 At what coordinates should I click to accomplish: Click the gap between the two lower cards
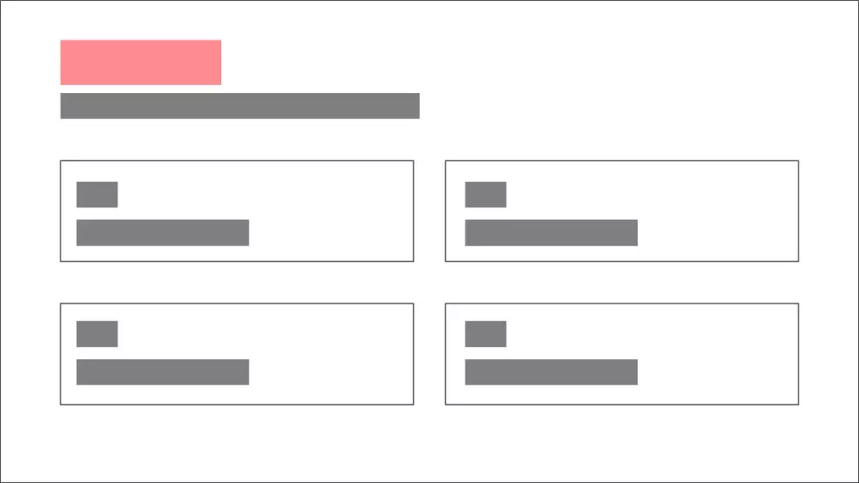pyautogui.click(x=429, y=354)
